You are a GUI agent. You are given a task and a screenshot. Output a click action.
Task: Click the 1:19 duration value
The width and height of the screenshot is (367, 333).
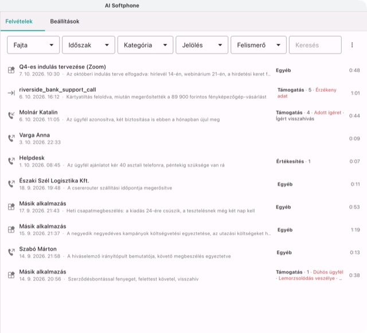[355, 230]
